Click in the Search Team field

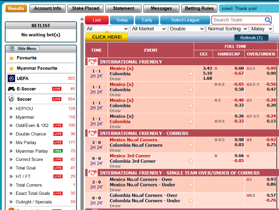pyautogui.click(x=238, y=20)
